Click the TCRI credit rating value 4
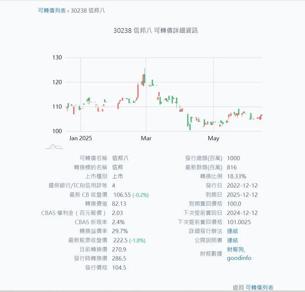 114,186
